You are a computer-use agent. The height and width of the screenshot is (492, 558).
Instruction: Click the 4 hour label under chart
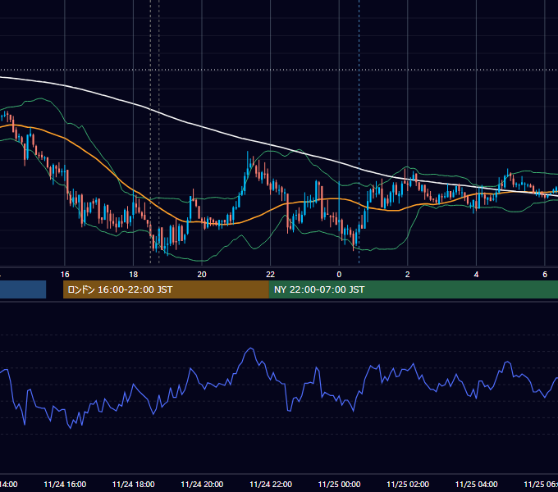tap(476, 275)
